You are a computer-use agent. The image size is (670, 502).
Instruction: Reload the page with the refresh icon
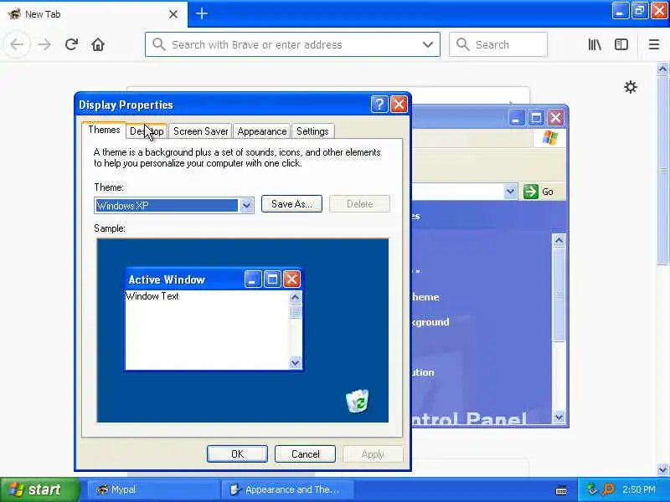(71, 44)
